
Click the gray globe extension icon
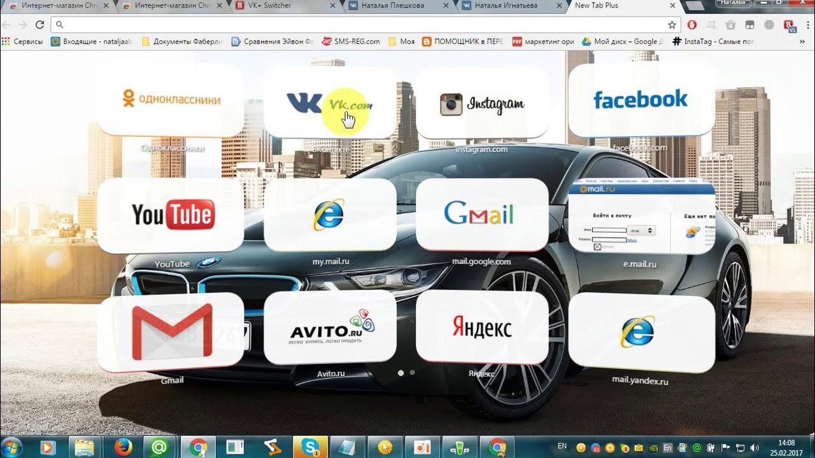tap(769, 25)
